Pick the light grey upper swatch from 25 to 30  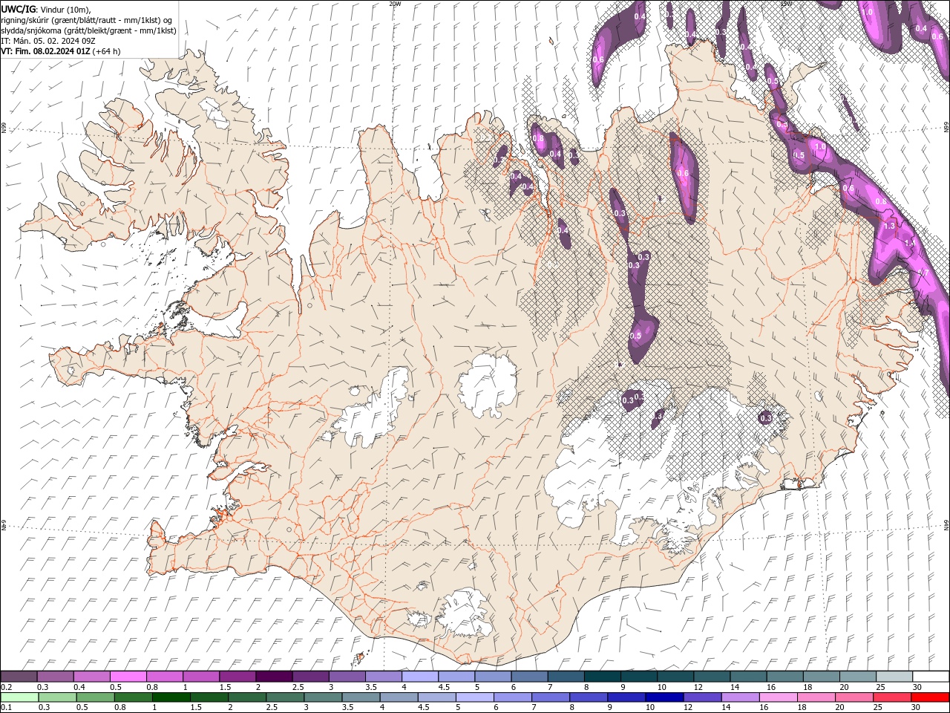(894, 677)
